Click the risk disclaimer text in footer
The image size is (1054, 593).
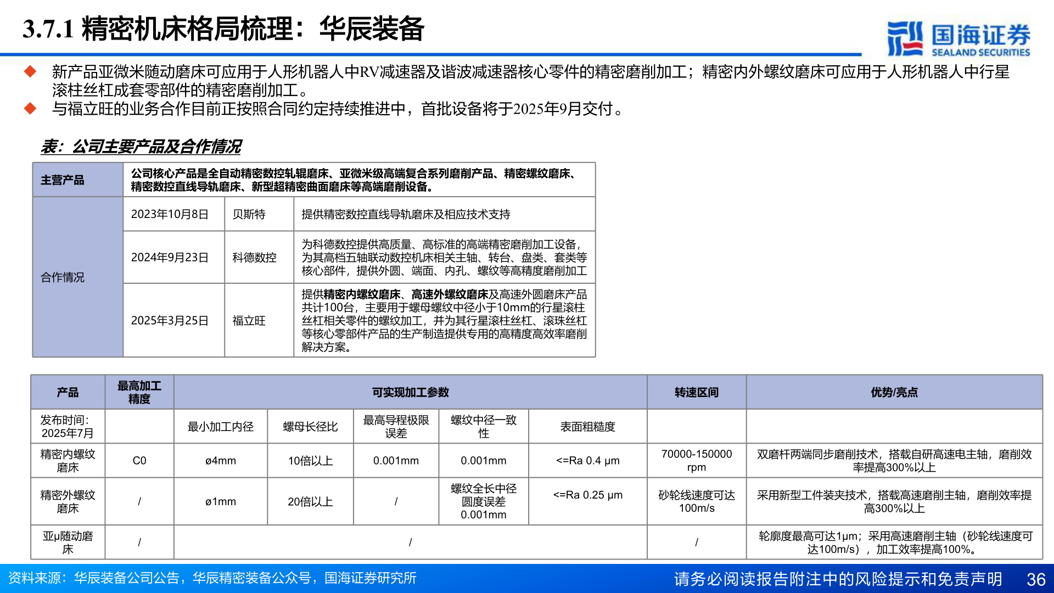pos(838,579)
